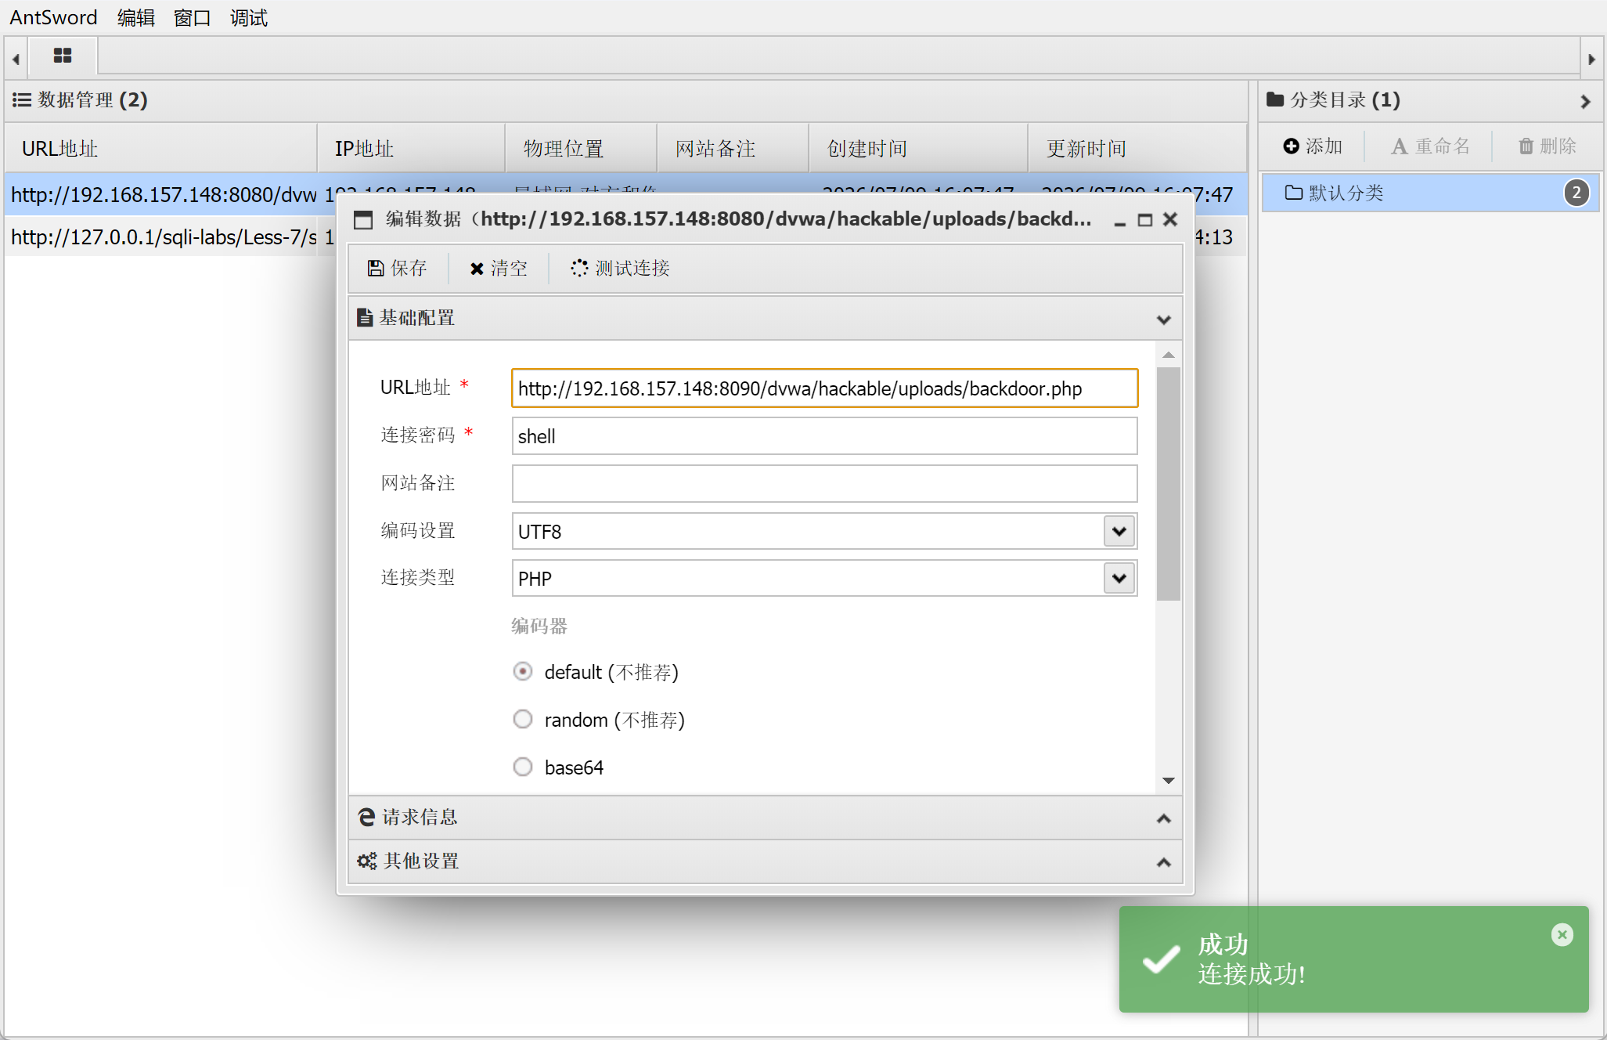The image size is (1607, 1040).
Task: Click dialog scrollbar up arrow
Action: (1168, 355)
